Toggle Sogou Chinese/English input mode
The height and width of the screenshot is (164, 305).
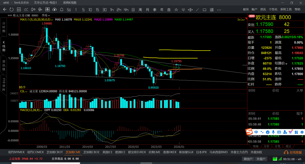pyautogui.click(x=256, y=132)
